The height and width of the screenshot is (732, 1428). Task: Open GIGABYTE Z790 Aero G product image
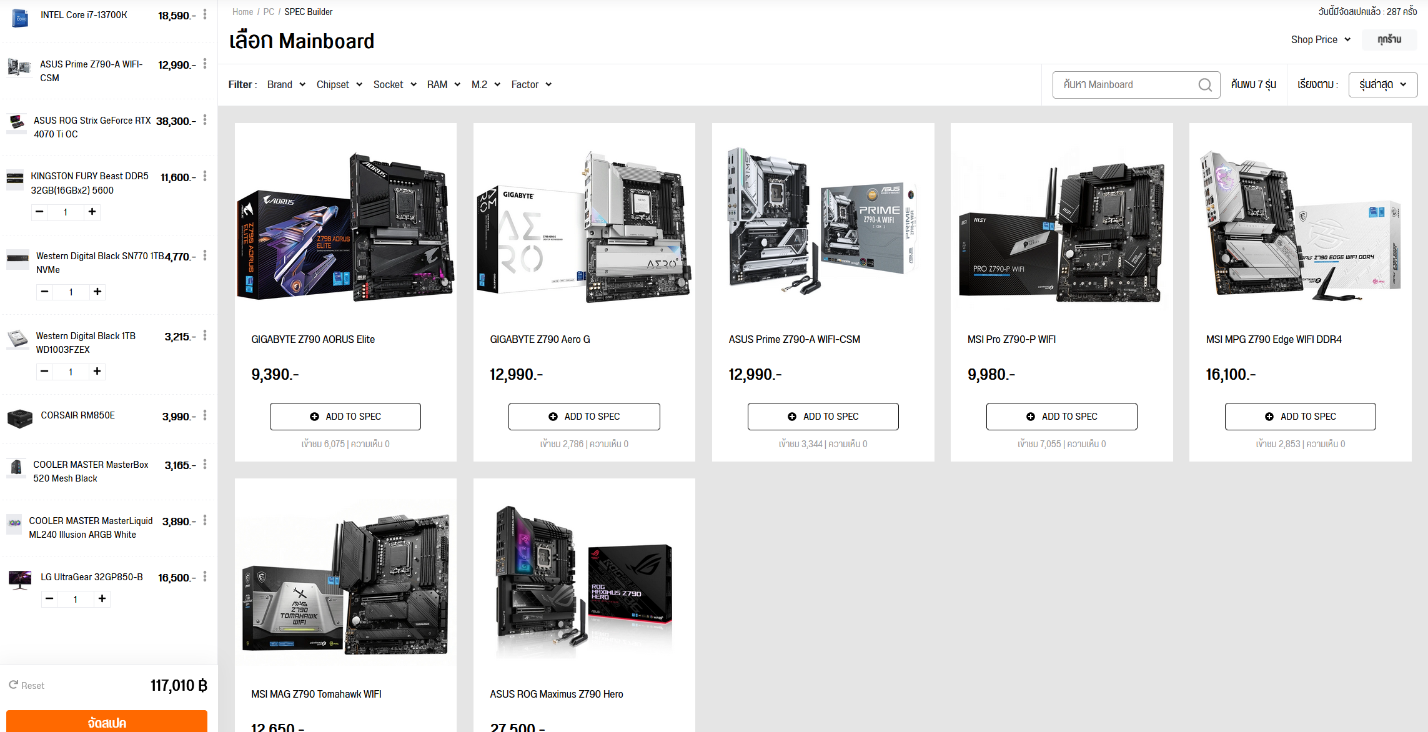coord(584,226)
